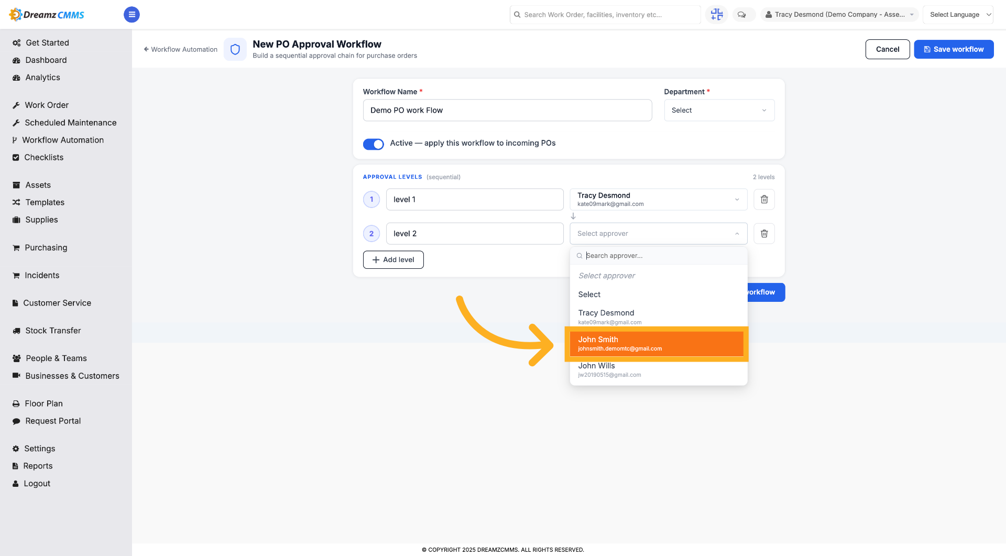
Task: Click the Add level button
Action: point(393,260)
